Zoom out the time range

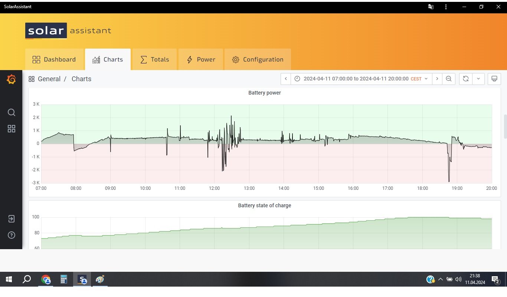(x=449, y=79)
